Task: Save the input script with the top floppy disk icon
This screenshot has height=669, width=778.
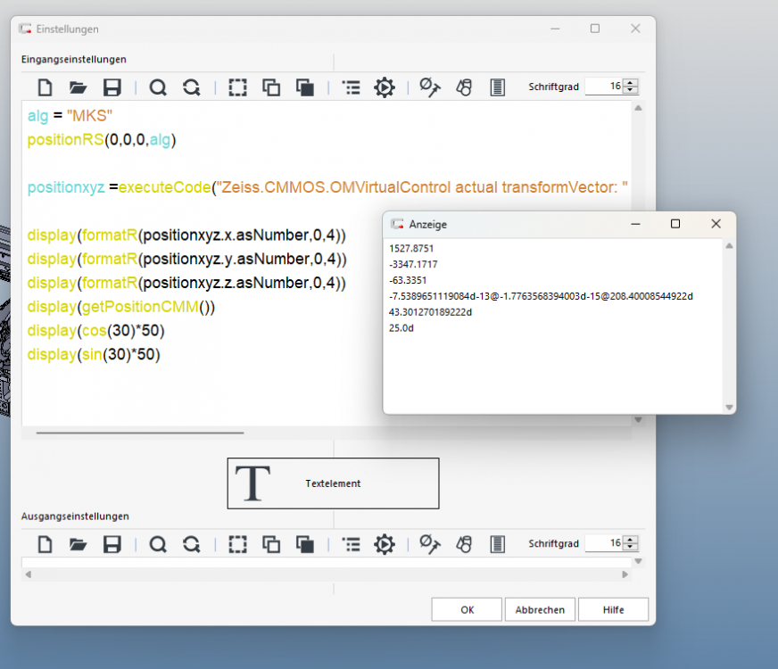Action: tap(112, 87)
